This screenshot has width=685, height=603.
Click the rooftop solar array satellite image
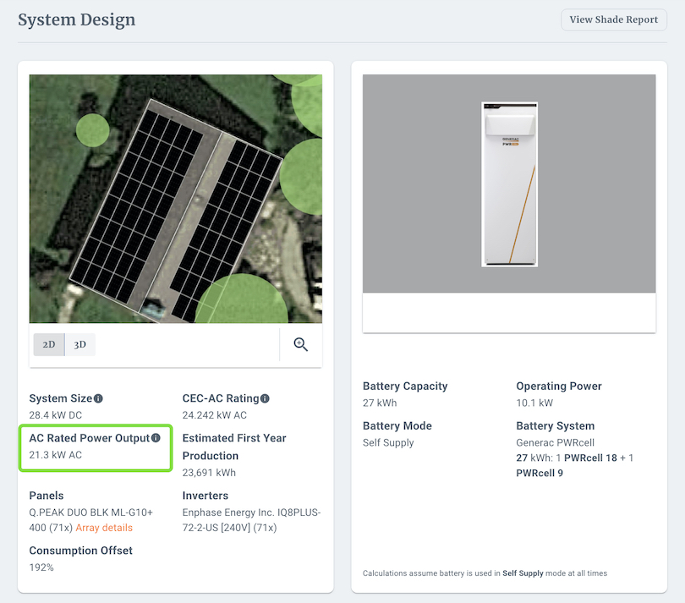point(175,198)
